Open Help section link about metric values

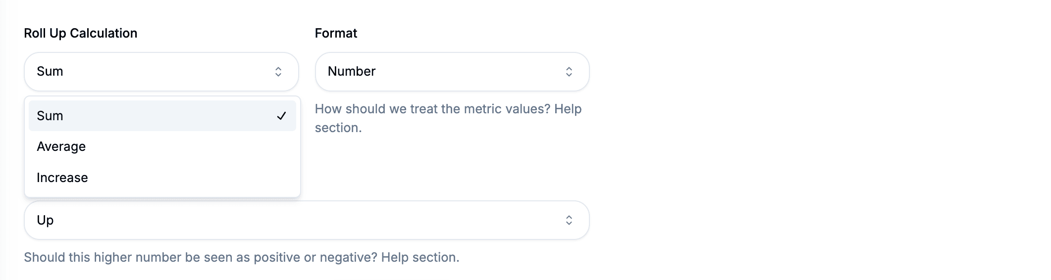(568, 109)
